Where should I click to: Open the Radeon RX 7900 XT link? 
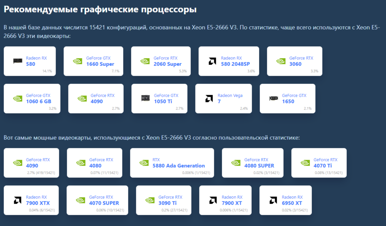(232, 200)
